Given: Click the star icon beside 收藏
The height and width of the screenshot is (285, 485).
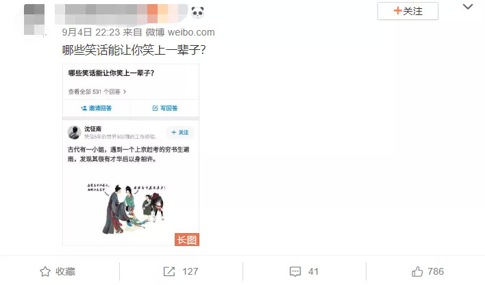Looking at the screenshot, I should click(45, 271).
